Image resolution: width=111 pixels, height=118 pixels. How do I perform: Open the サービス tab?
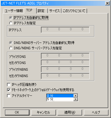click(x=55, y=11)
